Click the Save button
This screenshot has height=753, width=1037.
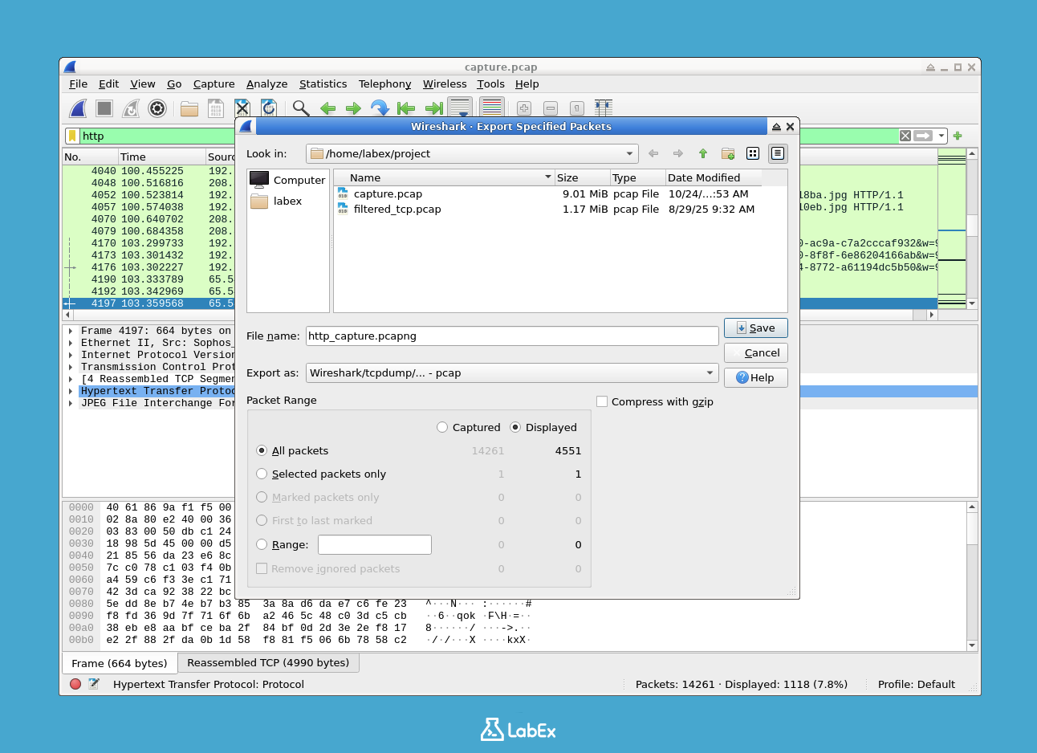point(755,328)
